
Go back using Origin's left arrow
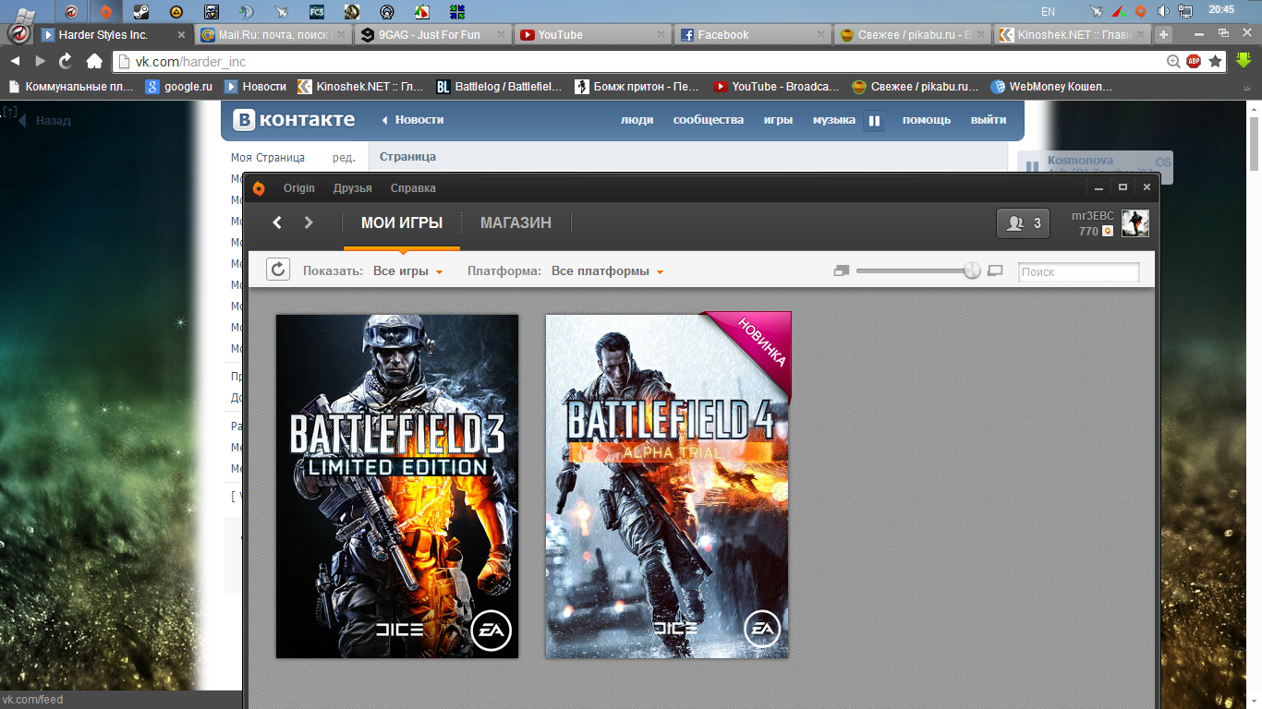click(x=277, y=222)
